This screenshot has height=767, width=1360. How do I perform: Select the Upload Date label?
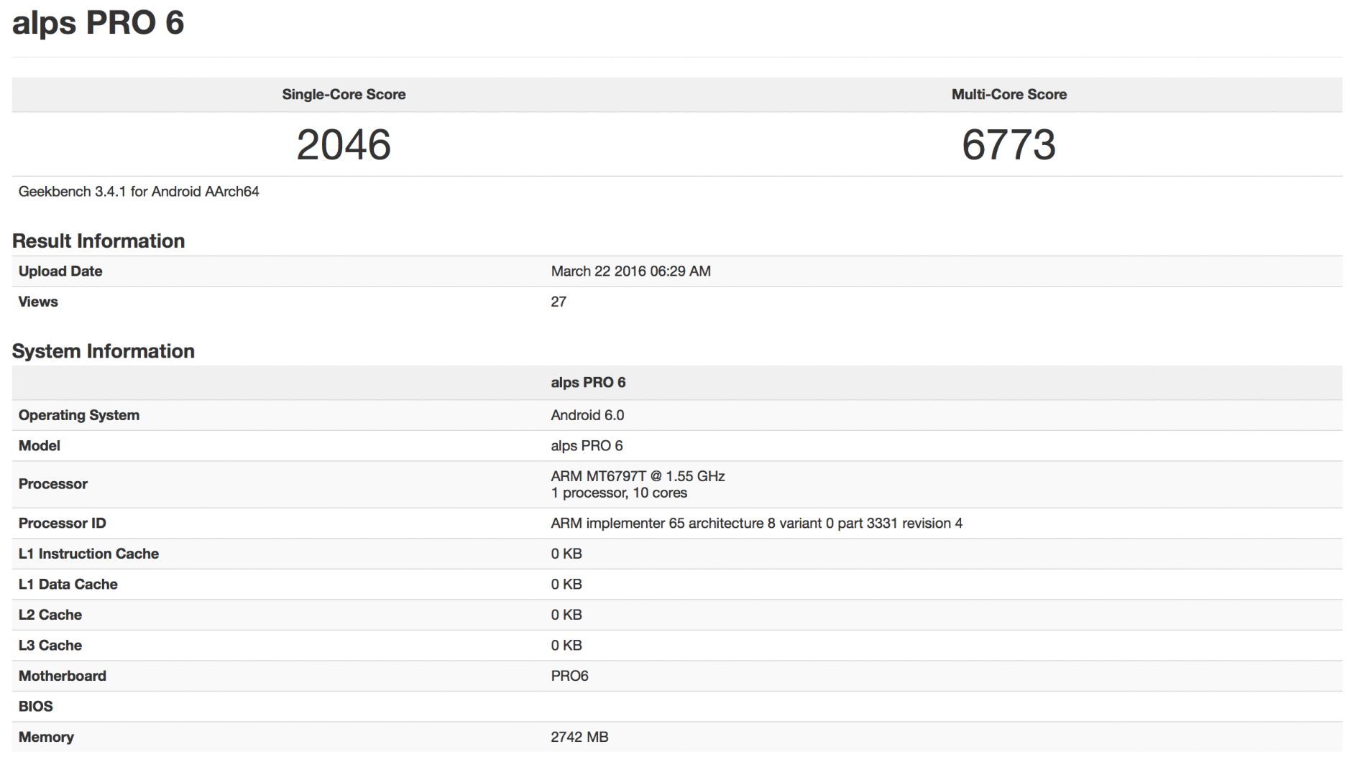(x=60, y=271)
